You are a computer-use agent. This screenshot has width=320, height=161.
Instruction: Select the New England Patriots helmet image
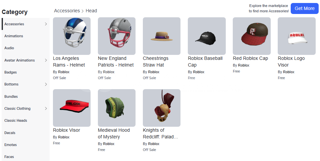pos(117,36)
